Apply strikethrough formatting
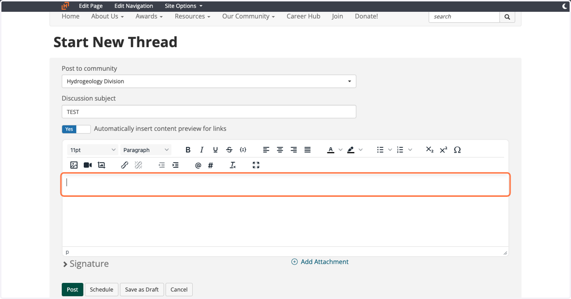Image resolution: width=571 pixels, height=299 pixels. [229, 150]
